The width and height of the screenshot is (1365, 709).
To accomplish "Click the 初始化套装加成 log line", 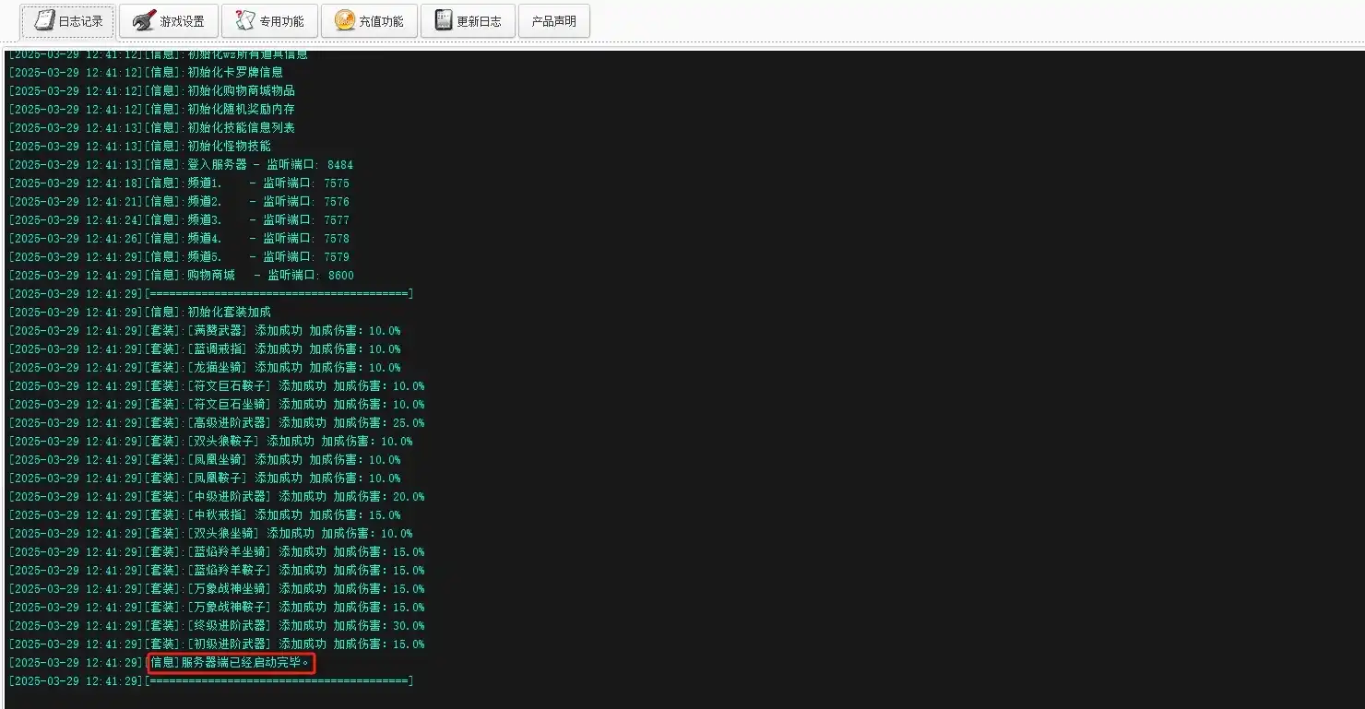I will click(139, 312).
